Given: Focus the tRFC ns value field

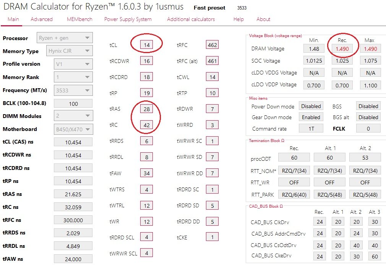Looking at the screenshot, I should [x=73, y=220].
